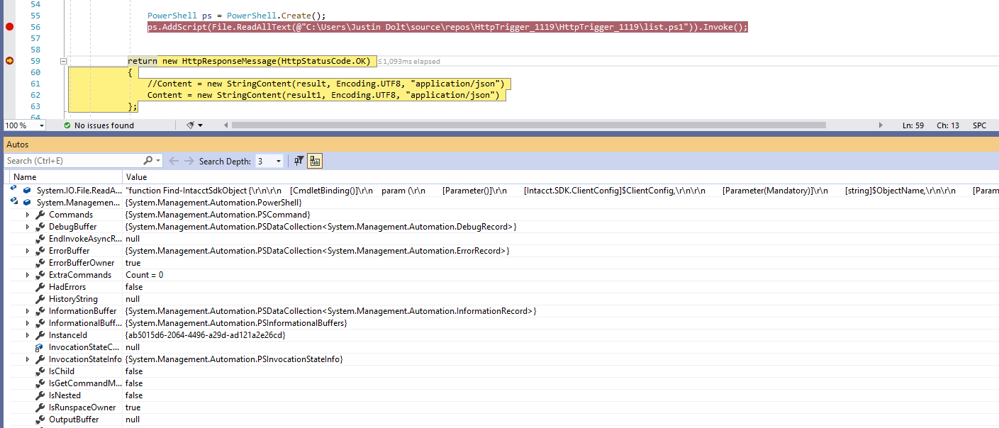This screenshot has height=428, width=999.
Task: Click refresh icon on the System.IO.File.ReadA... row
Action: (x=14, y=189)
